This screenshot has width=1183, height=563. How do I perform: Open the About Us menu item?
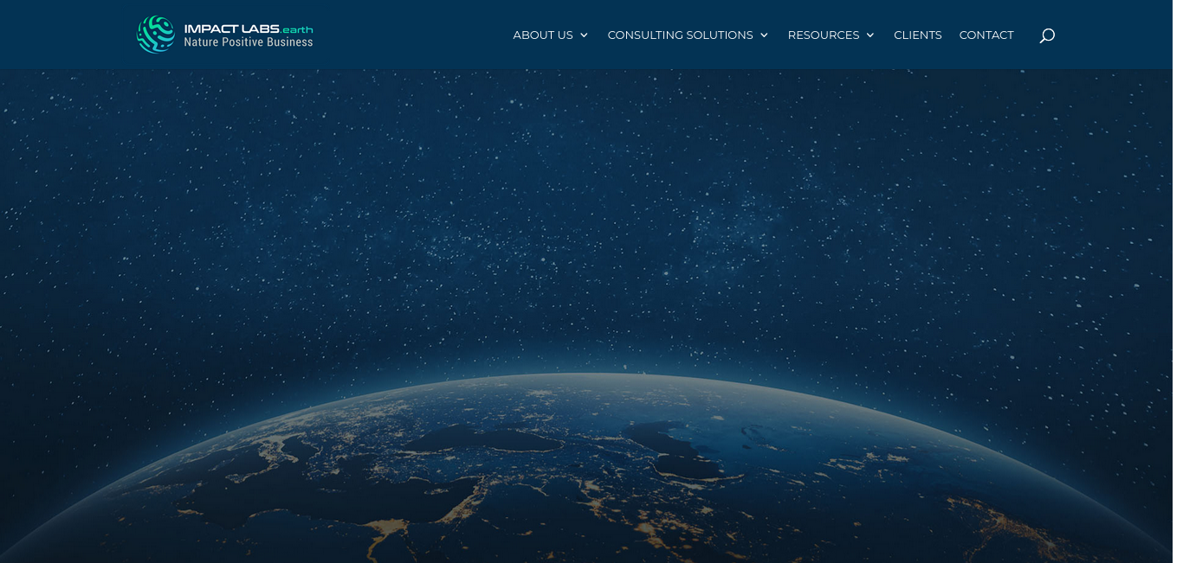coord(543,35)
